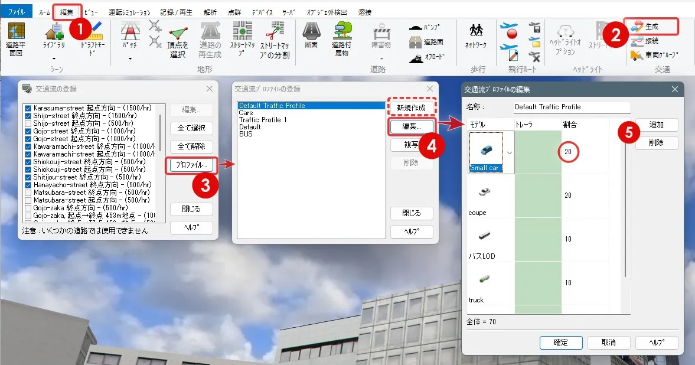Expand the パッチ dropdown arrow
Image resolution: width=695 pixels, height=365 pixels.
coord(129,58)
